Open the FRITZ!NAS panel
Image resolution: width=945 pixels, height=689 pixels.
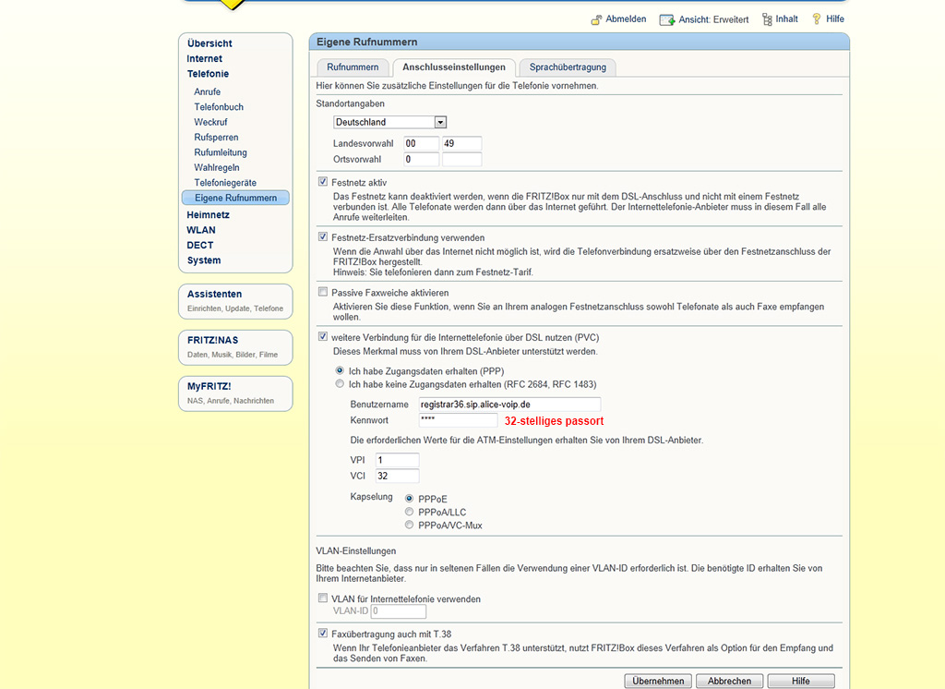point(234,346)
